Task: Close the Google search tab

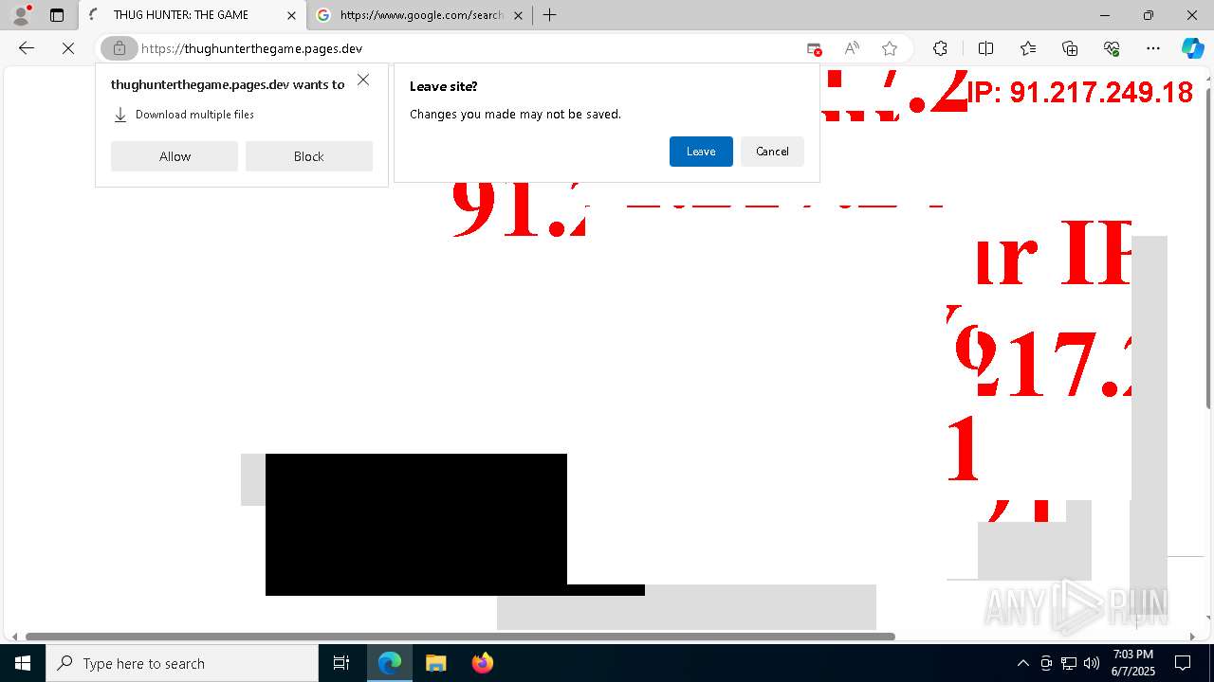Action: (x=518, y=15)
